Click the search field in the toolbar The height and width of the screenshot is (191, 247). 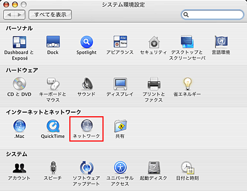212,15
